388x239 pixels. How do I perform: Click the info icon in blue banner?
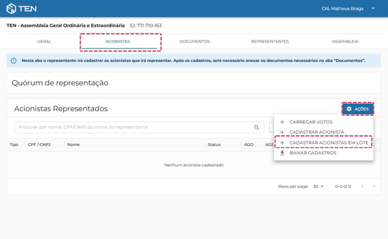(x=14, y=61)
